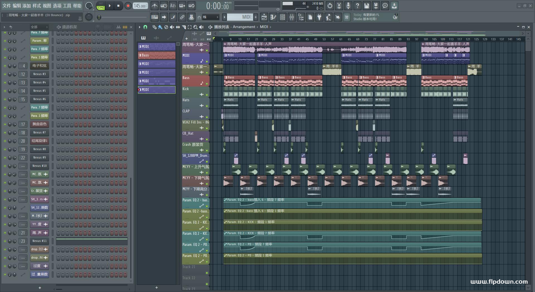Select the Mute tool in playlist toolbar
This screenshot has width=535, height=292.
[x=172, y=27]
